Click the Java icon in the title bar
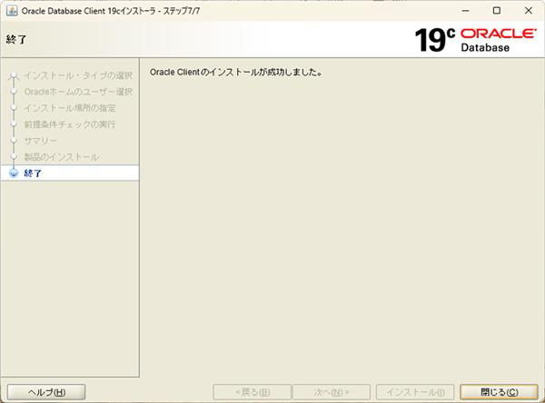 point(10,10)
